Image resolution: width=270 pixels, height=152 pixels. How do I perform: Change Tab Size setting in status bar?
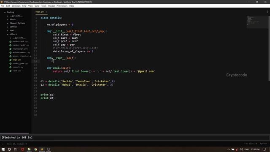pos(250,144)
